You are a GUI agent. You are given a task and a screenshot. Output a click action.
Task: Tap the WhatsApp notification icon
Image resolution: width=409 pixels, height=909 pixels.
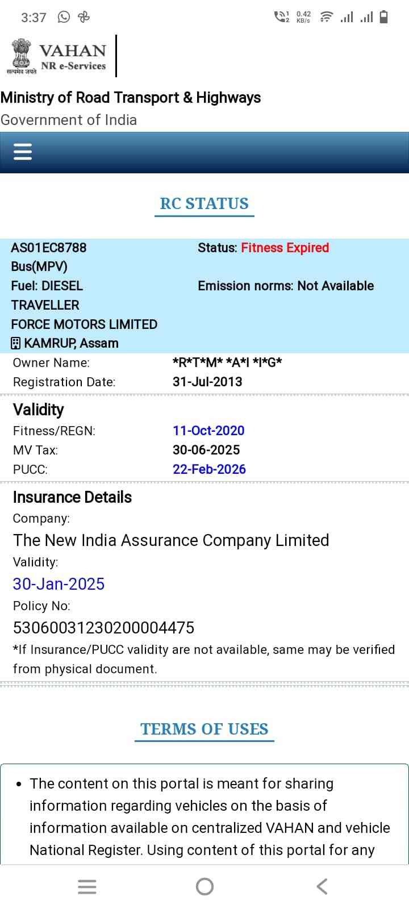coord(64,17)
